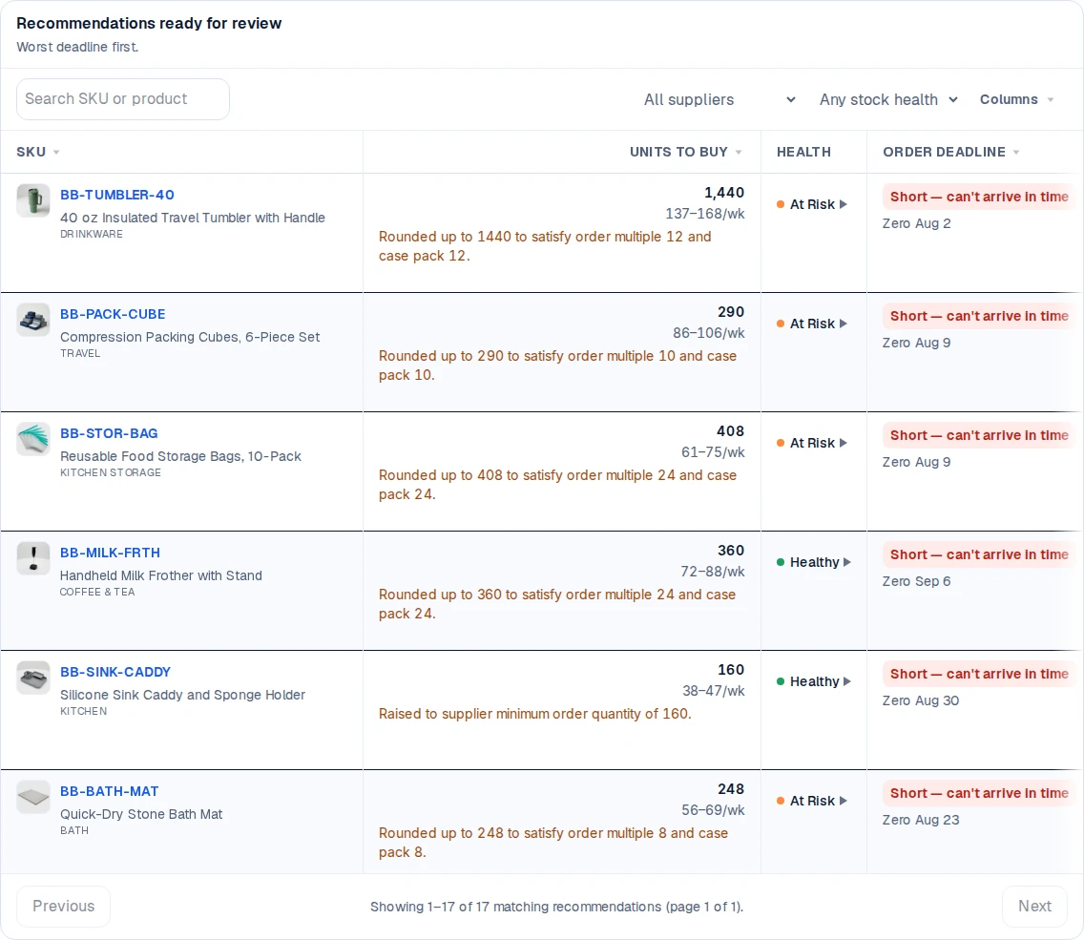Click the Zero Aug 23 date
Image resolution: width=1084 pixels, height=940 pixels.
(920, 821)
